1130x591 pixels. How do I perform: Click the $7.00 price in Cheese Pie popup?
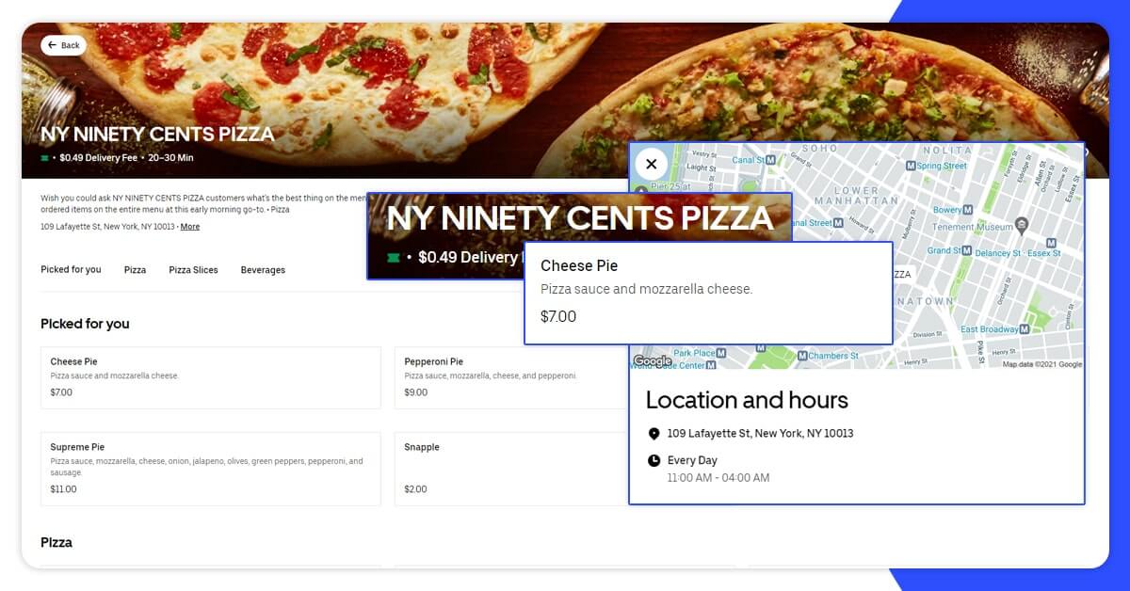(558, 316)
